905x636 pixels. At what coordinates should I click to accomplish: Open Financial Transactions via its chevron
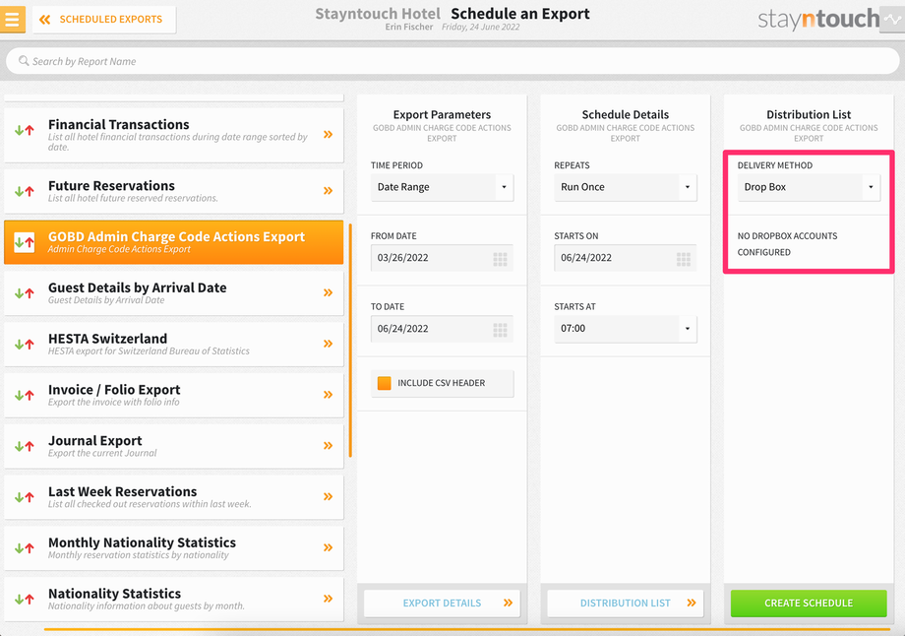point(328,135)
